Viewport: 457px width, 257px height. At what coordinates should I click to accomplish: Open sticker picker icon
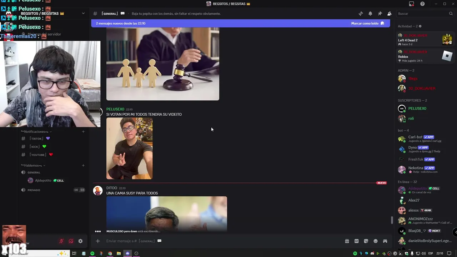click(366, 241)
